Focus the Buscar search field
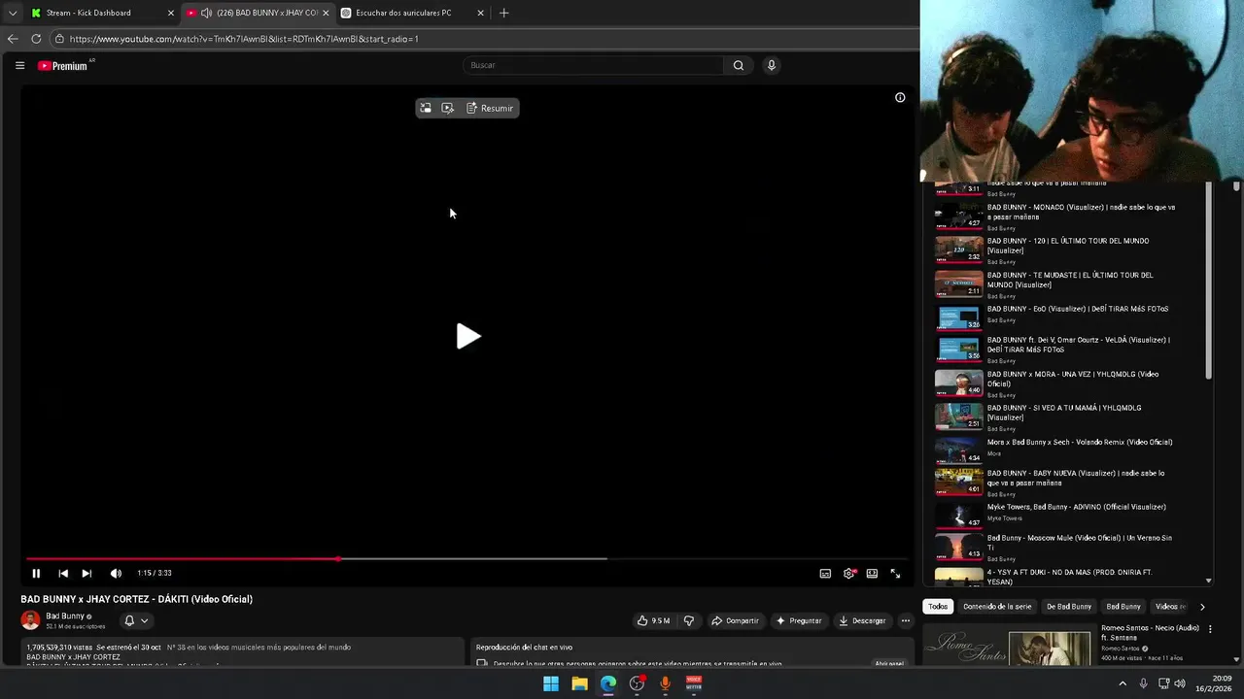1244x699 pixels. click(x=593, y=65)
